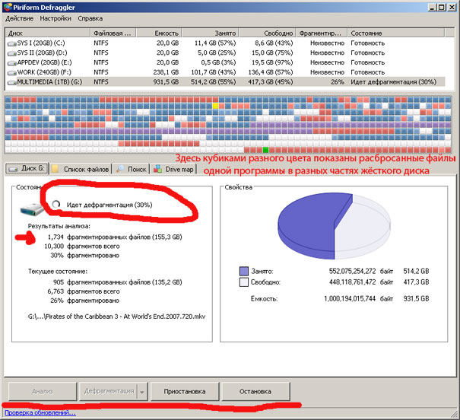This screenshot has width=460, height=420.
Task: Open the Действие menu
Action: click(19, 17)
